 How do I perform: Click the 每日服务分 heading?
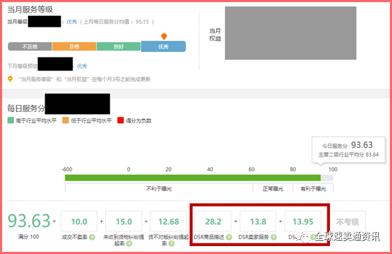point(26,109)
